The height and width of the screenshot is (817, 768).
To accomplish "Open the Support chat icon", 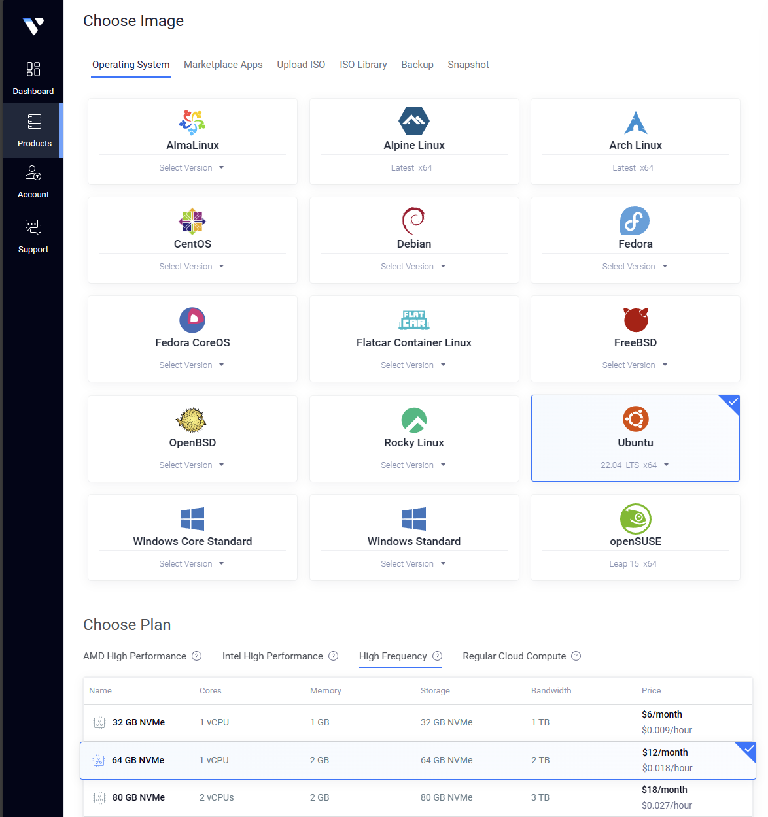I will click(x=33, y=227).
